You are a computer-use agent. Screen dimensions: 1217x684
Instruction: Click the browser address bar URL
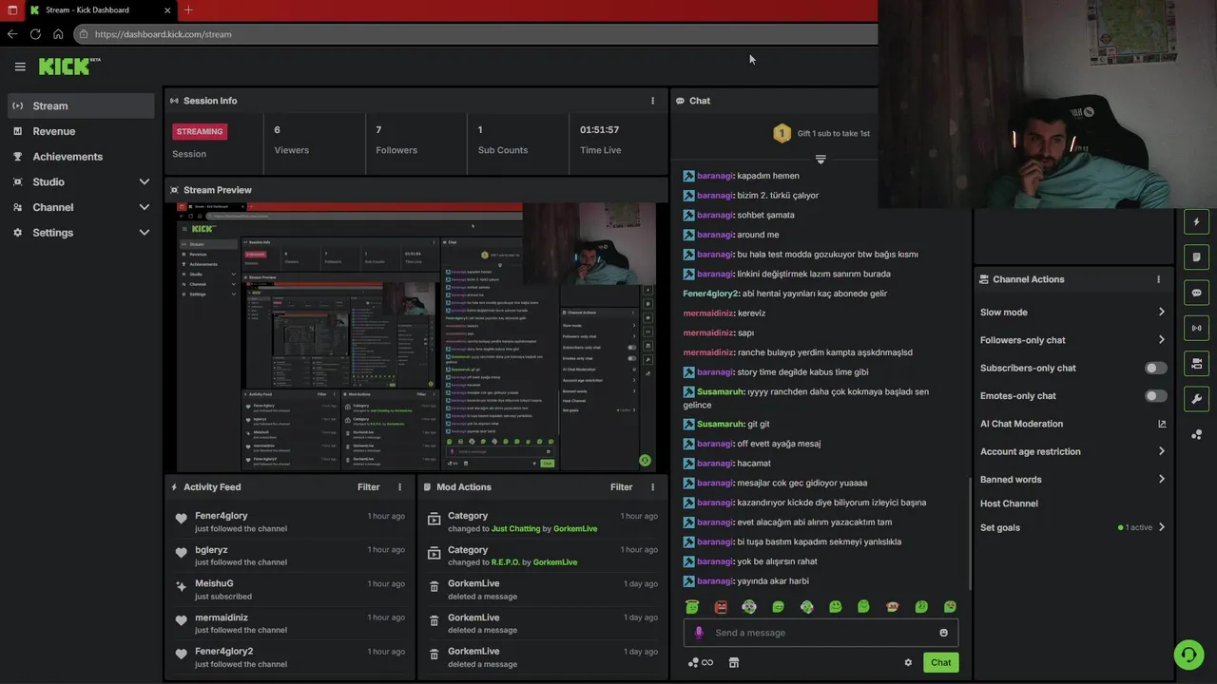click(164, 34)
